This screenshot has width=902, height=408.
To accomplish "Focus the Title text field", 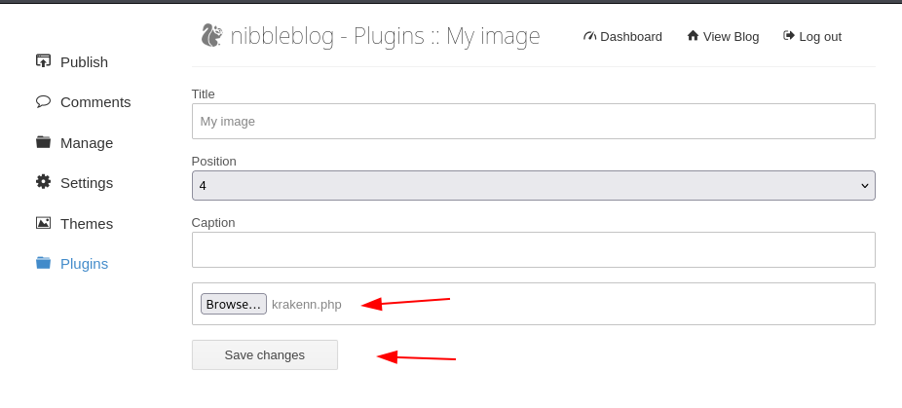I will pyautogui.click(x=533, y=122).
